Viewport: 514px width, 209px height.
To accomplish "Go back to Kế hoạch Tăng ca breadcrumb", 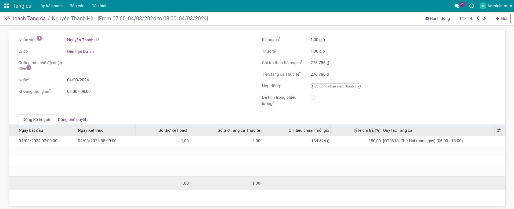I will pyautogui.click(x=25, y=19).
